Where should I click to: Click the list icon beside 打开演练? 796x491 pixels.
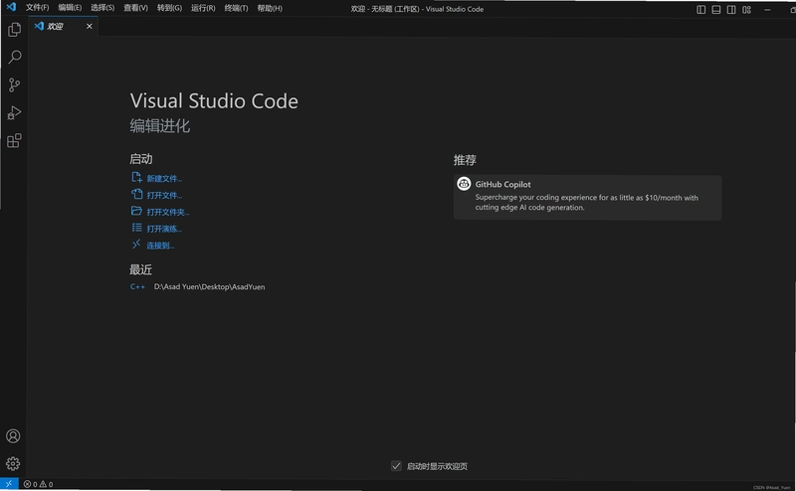136,228
